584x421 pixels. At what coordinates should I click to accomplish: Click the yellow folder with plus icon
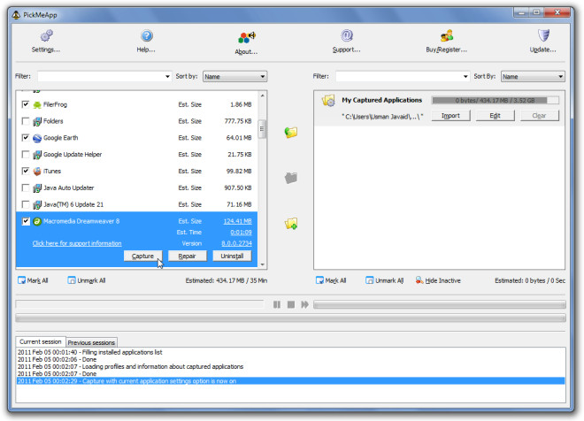point(291,224)
